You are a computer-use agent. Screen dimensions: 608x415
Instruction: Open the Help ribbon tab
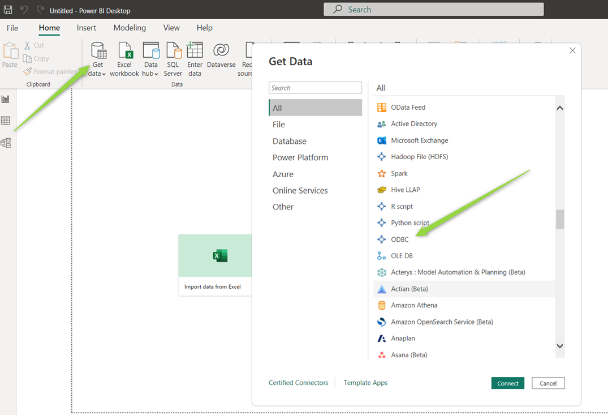pos(204,28)
